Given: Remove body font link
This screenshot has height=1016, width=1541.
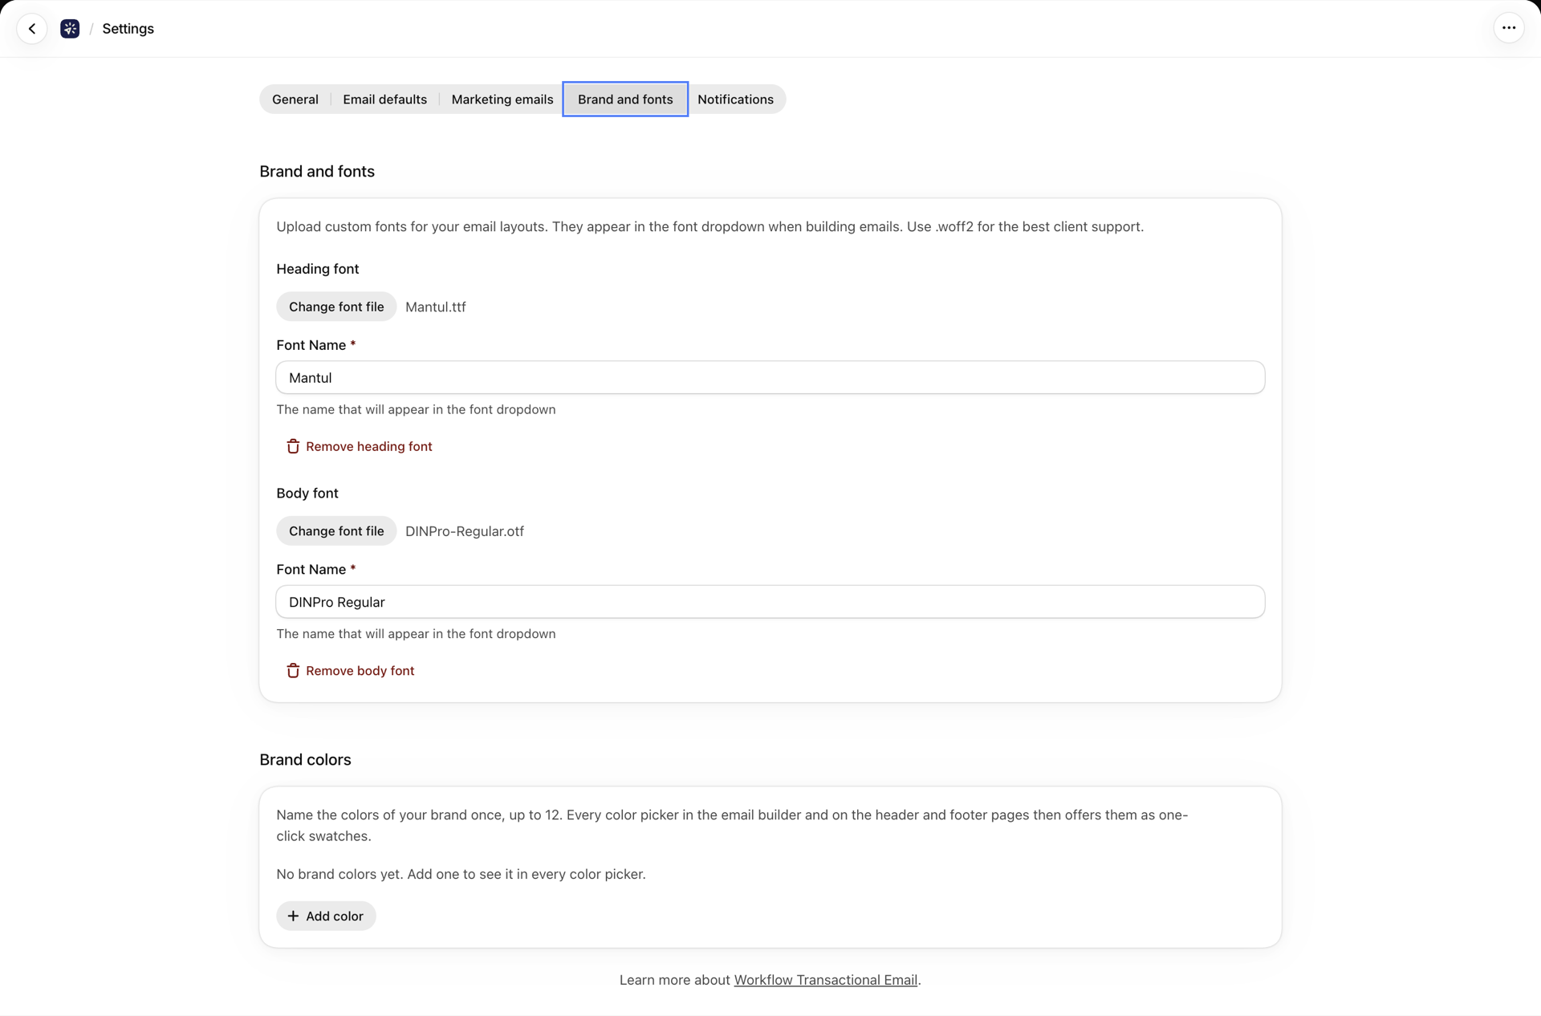Looking at the screenshot, I should [x=350, y=671].
